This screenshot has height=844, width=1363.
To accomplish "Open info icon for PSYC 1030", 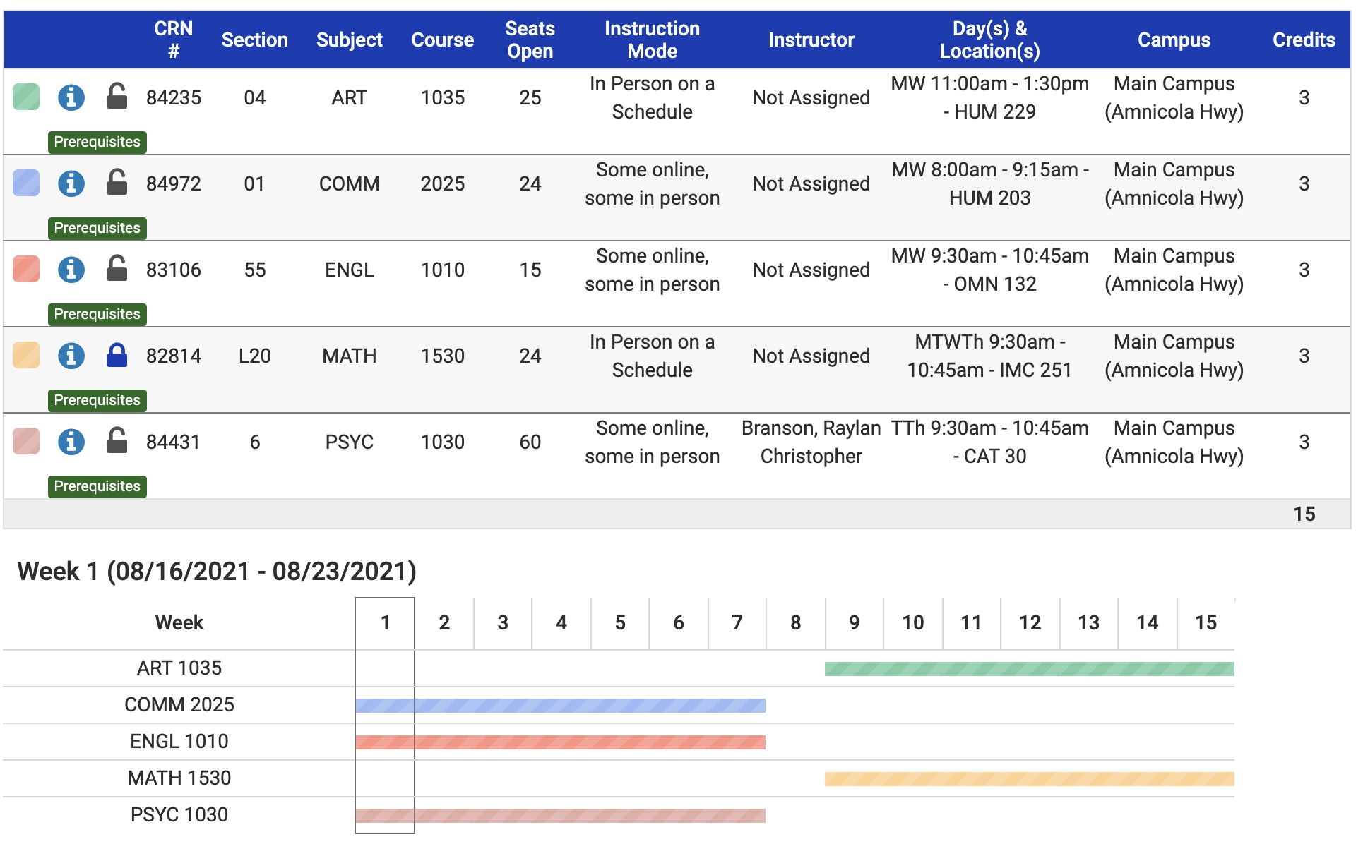I will [71, 442].
